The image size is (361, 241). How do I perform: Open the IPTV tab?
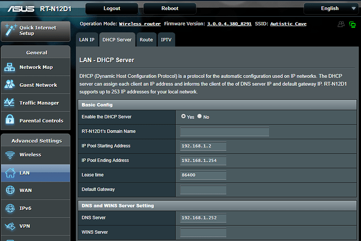pyautogui.click(x=166, y=40)
